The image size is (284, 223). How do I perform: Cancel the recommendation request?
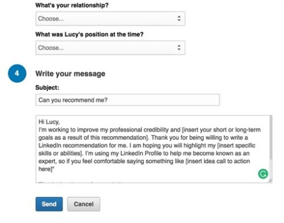click(83, 204)
